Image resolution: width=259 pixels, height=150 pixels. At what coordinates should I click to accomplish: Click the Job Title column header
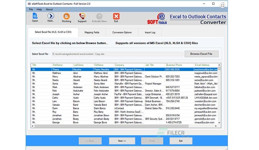[x=155, y=65]
